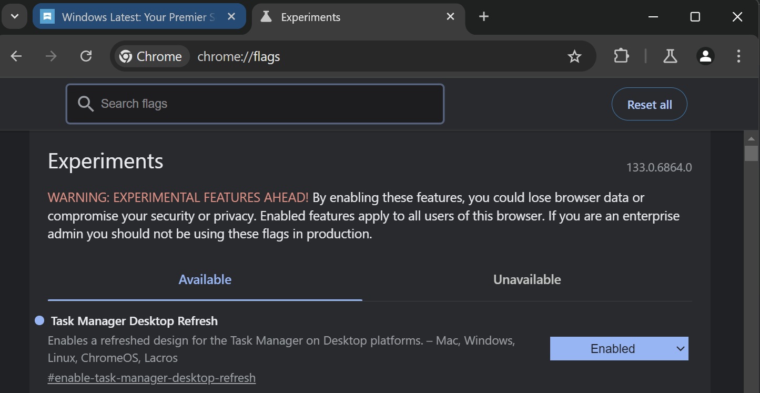Open the Enabled dropdown for Task Manager flag

tap(619, 349)
